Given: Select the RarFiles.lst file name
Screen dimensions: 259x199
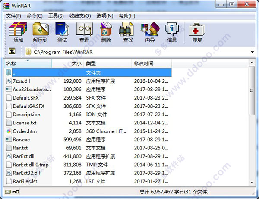Looking at the screenshot, I should (x=25, y=181).
